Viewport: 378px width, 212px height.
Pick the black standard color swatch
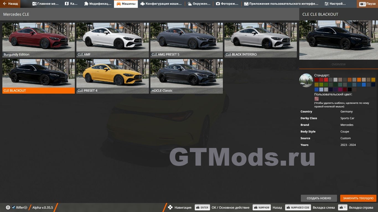tap(349, 89)
